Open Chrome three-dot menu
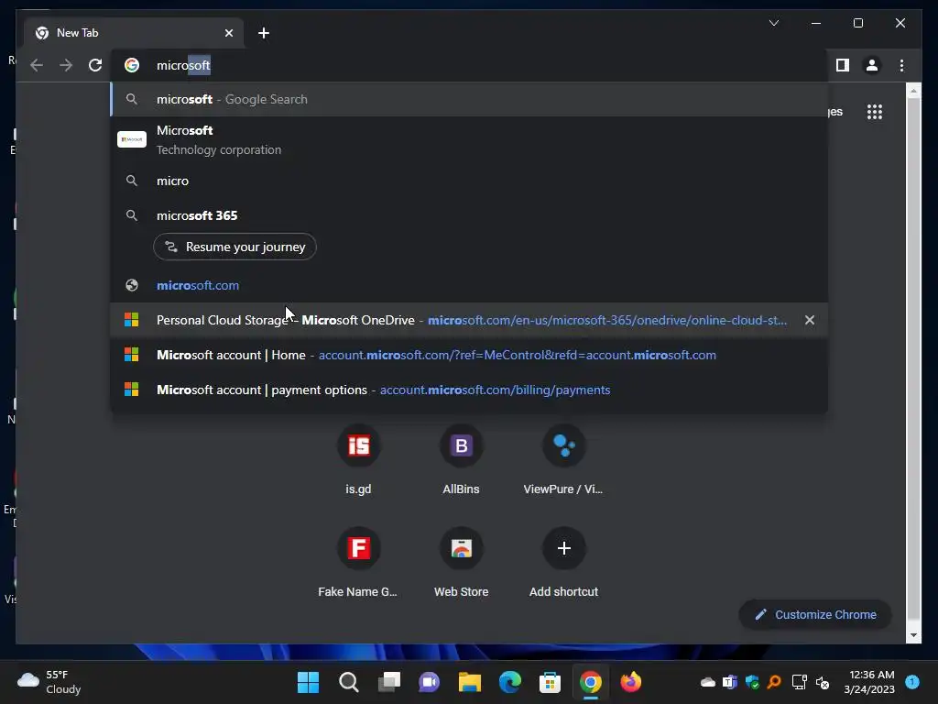 (x=901, y=65)
